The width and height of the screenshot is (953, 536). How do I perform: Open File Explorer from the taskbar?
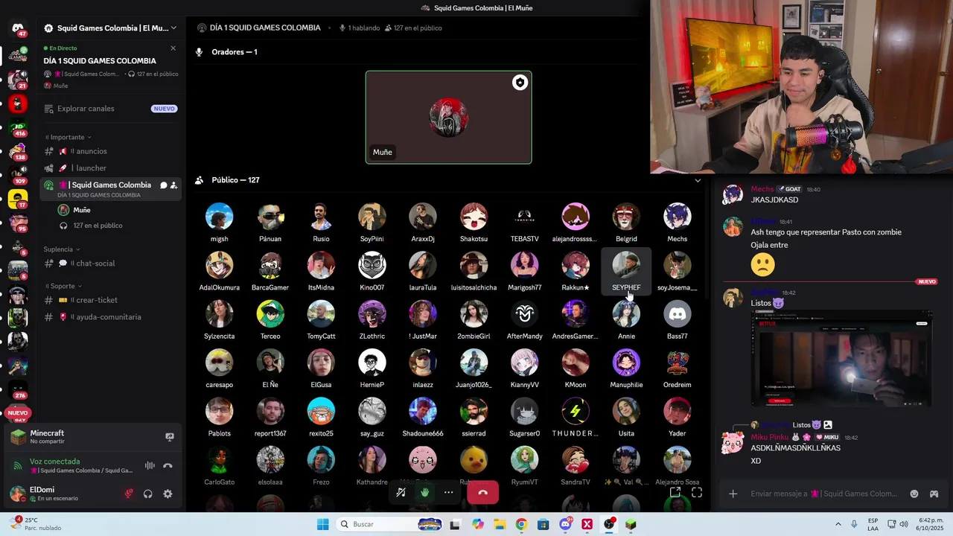500,524
